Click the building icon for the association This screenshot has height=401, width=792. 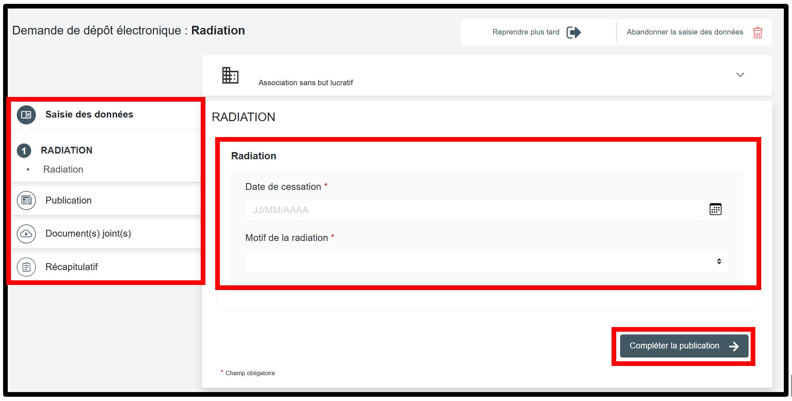coord(230,75)
